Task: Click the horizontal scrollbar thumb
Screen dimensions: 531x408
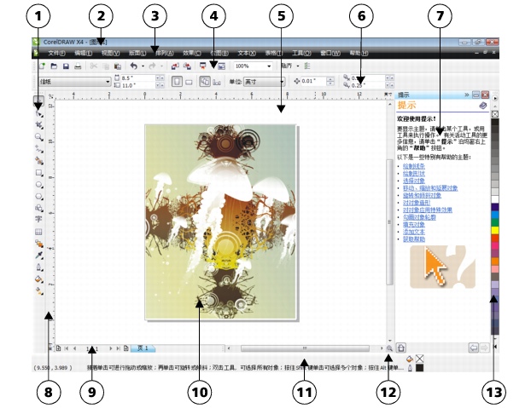Action: tap(305, 348)
